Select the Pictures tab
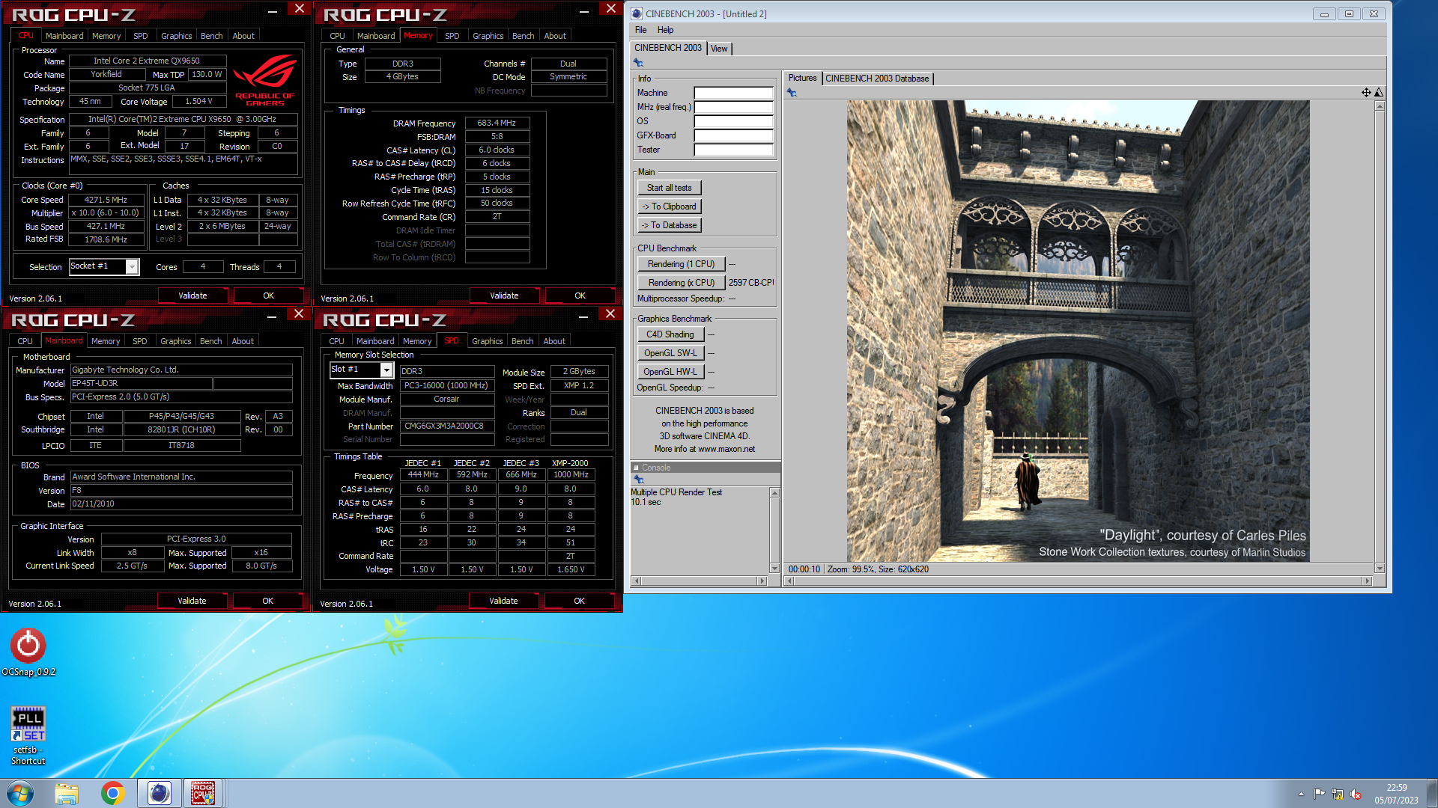This screenshot has height=808, width=1438. [x=802, y=78]
